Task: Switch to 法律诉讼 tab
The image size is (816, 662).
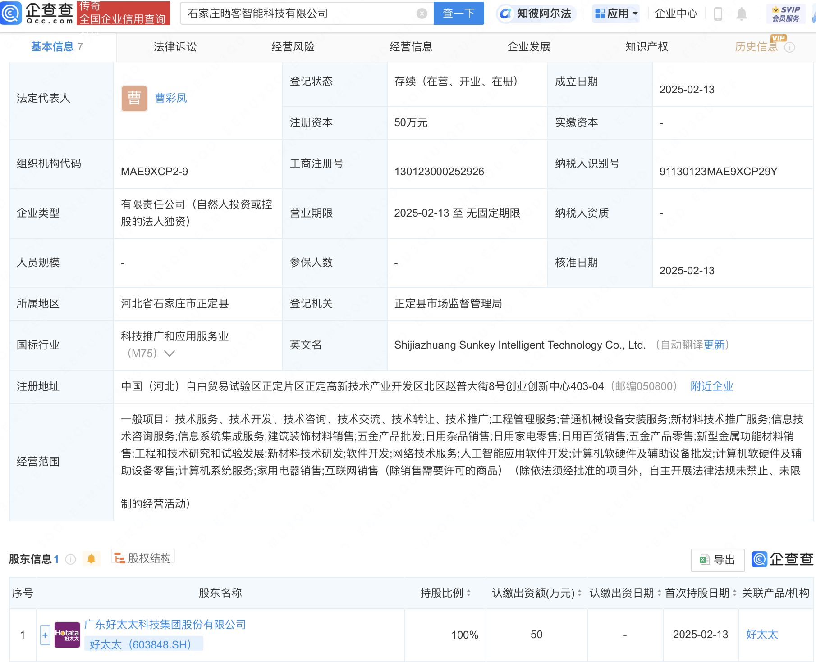Action: point(175,47)
